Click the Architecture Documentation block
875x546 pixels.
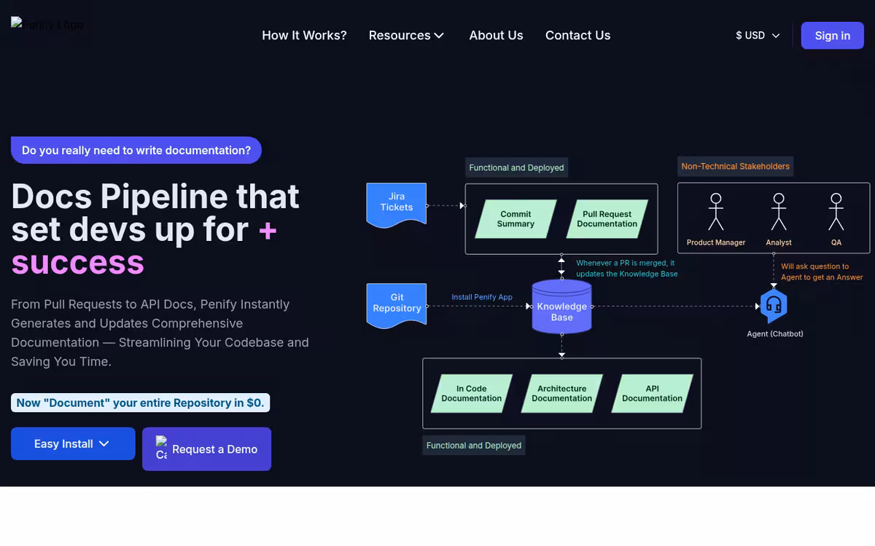tap(561, 394)
